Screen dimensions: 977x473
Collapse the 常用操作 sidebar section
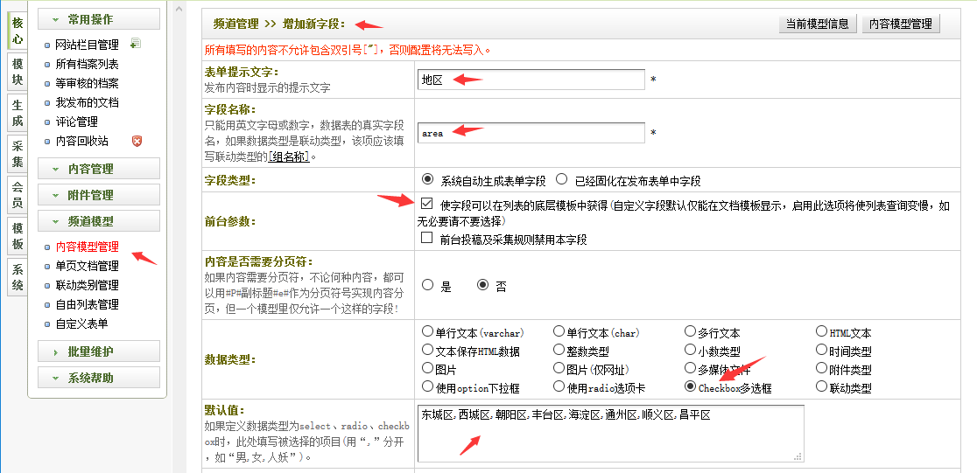pos(99,19)
